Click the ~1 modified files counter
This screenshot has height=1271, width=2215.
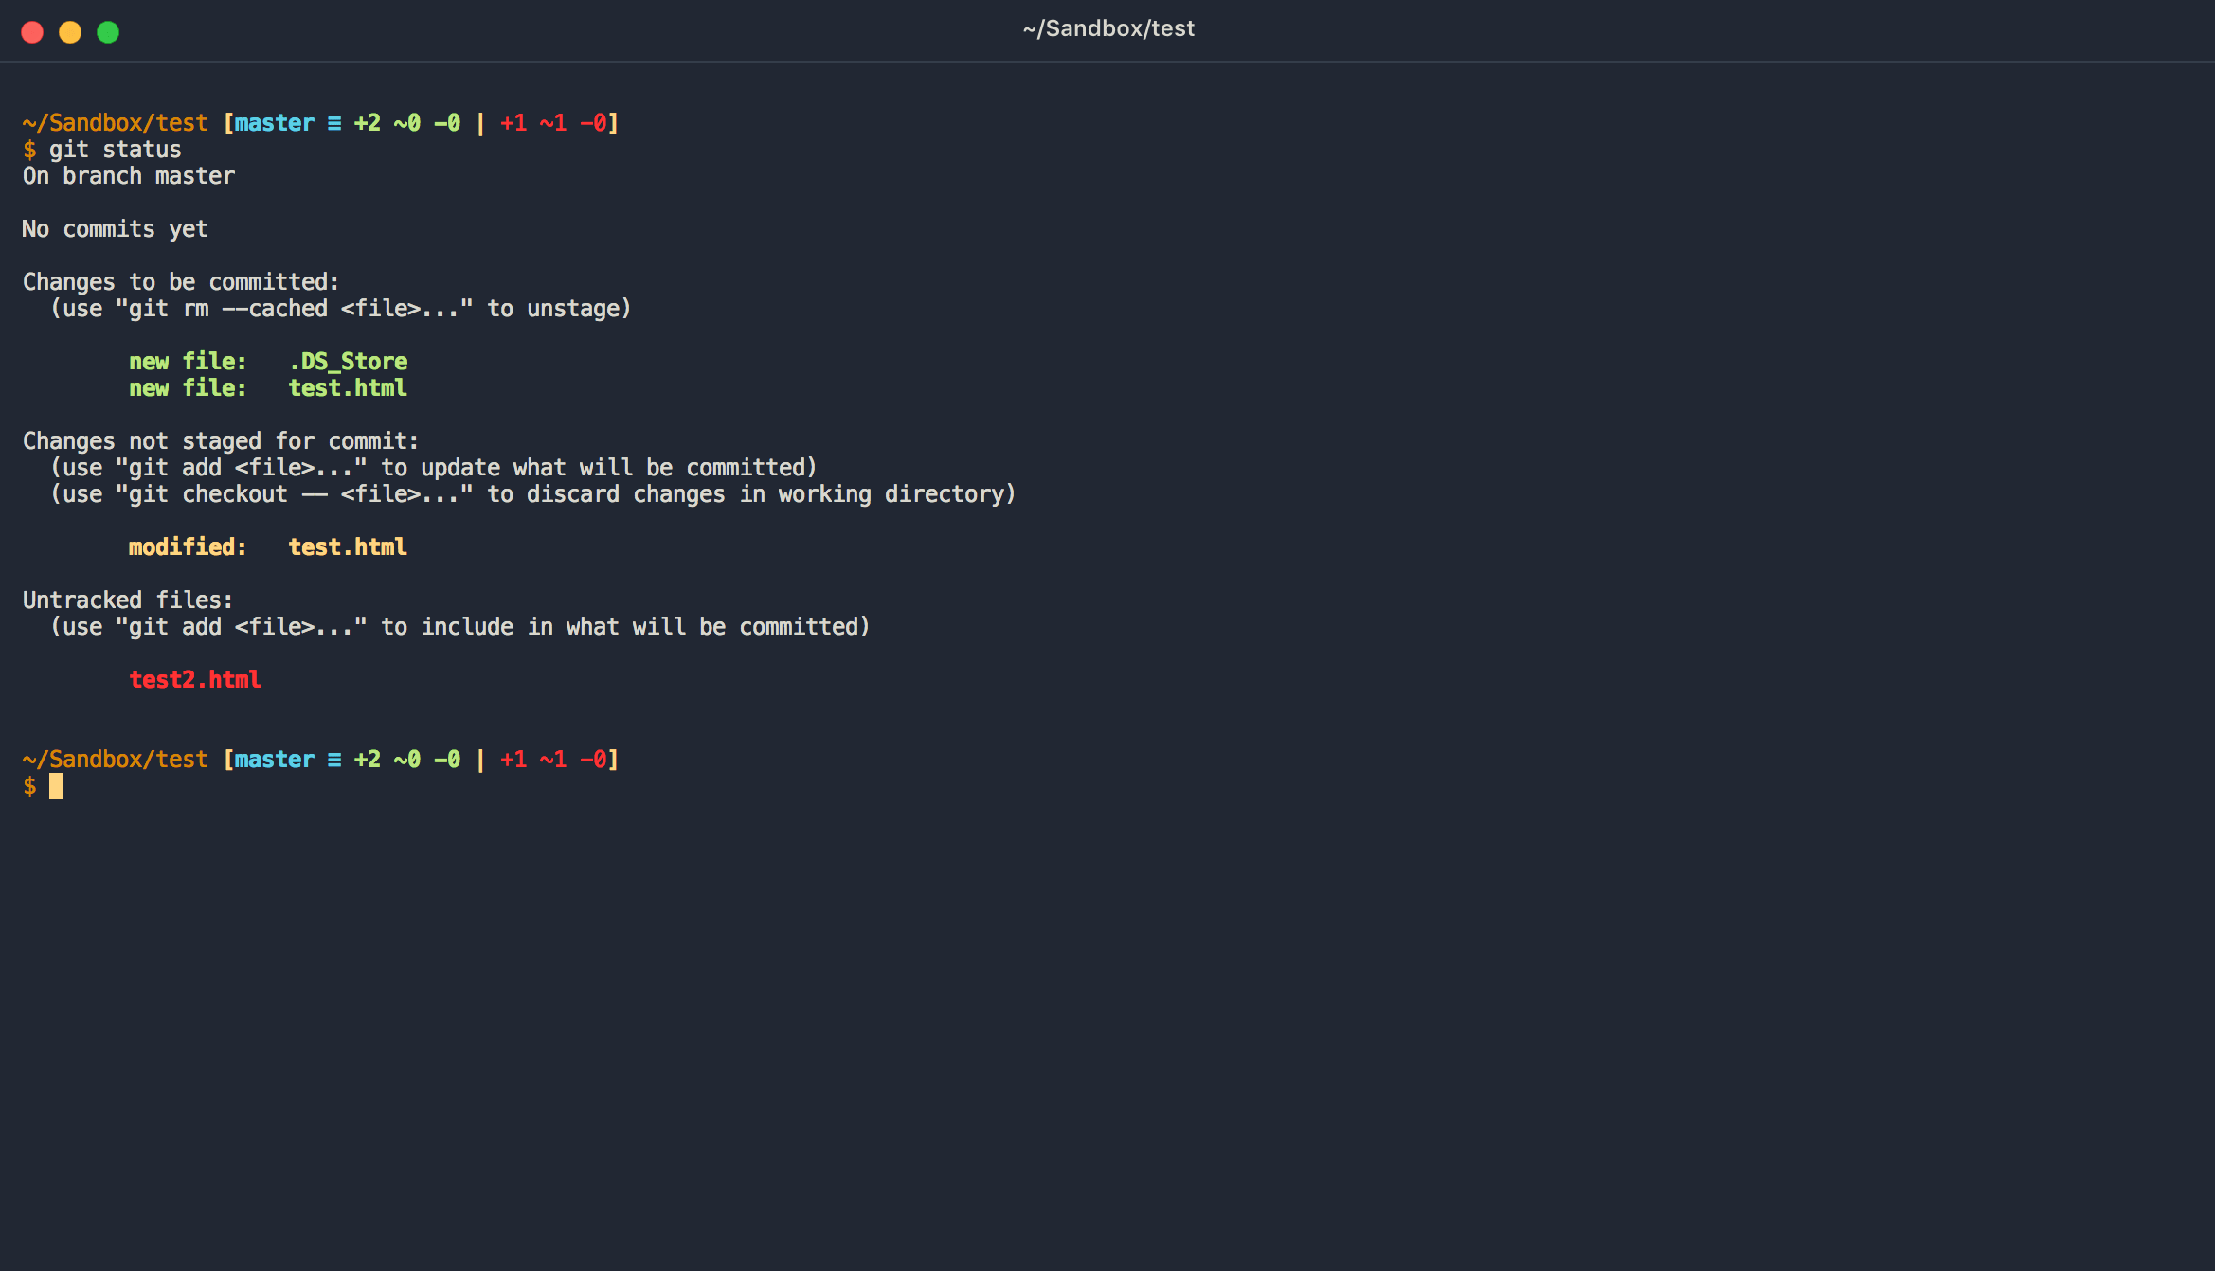[x=552, y=122]
